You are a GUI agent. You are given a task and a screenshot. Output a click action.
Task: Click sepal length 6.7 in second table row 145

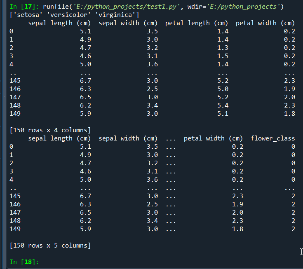pyautogui.click(x=86, y=196)
